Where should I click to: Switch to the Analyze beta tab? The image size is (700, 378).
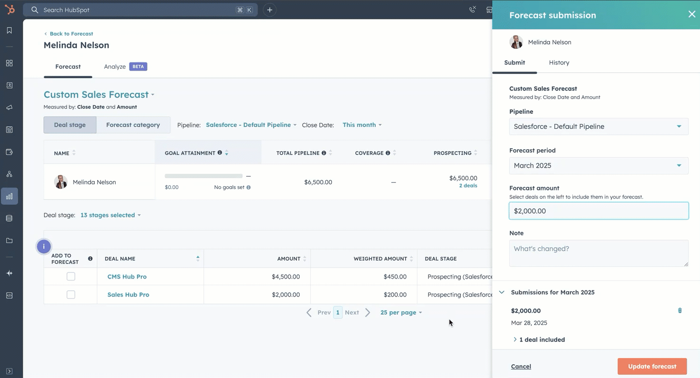(125, 67)
